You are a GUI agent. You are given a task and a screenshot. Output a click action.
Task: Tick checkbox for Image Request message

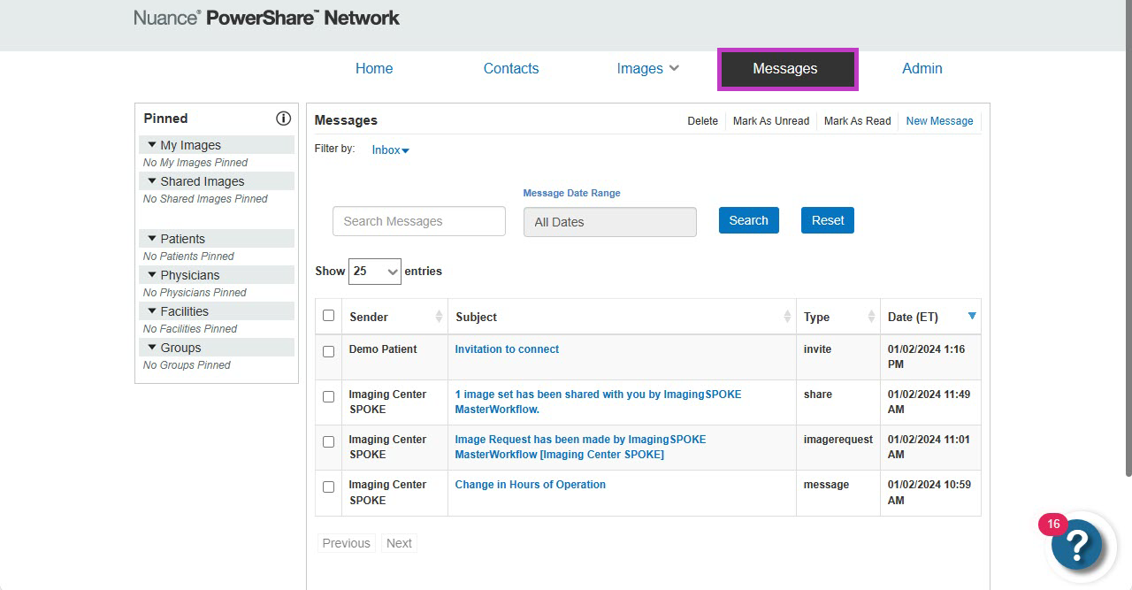tap(329, 441)
